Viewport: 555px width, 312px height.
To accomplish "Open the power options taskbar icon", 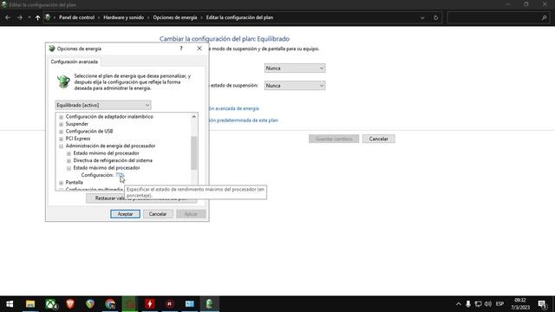I will pos(209,304).
